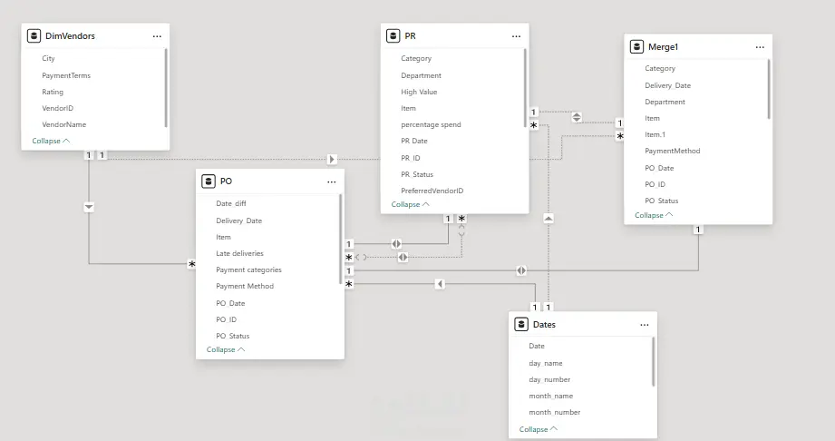Collapse the PR table fields
Screen dimensions: 835x441
pos(410,204)
